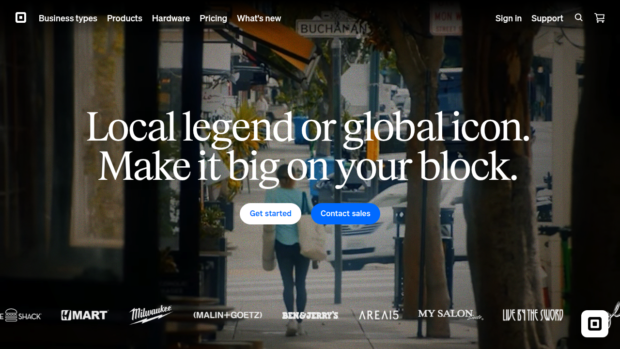Click the Shake Shack burger logo

(x=21, y=316)
